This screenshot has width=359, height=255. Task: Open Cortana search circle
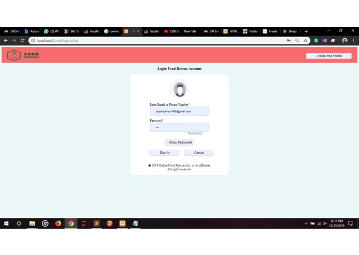tap(19, 224)
